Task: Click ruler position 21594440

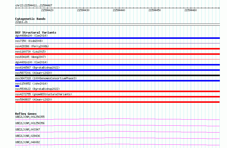Action: click(119, 10)
